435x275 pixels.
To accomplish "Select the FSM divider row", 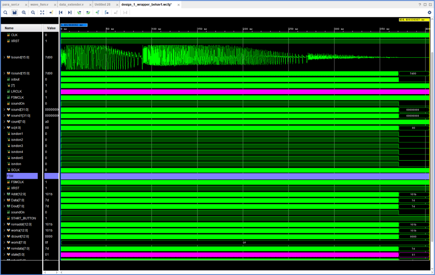I will 22,176.
